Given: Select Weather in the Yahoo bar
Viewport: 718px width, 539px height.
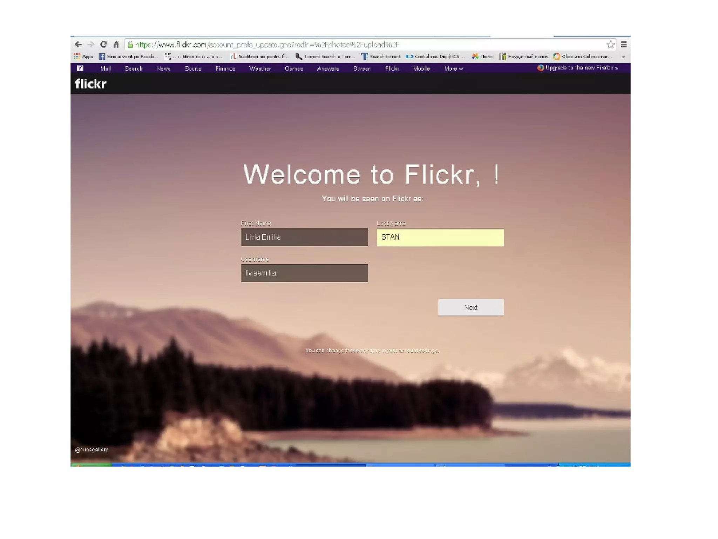Looking at the screenshot, I should [260, 68].
